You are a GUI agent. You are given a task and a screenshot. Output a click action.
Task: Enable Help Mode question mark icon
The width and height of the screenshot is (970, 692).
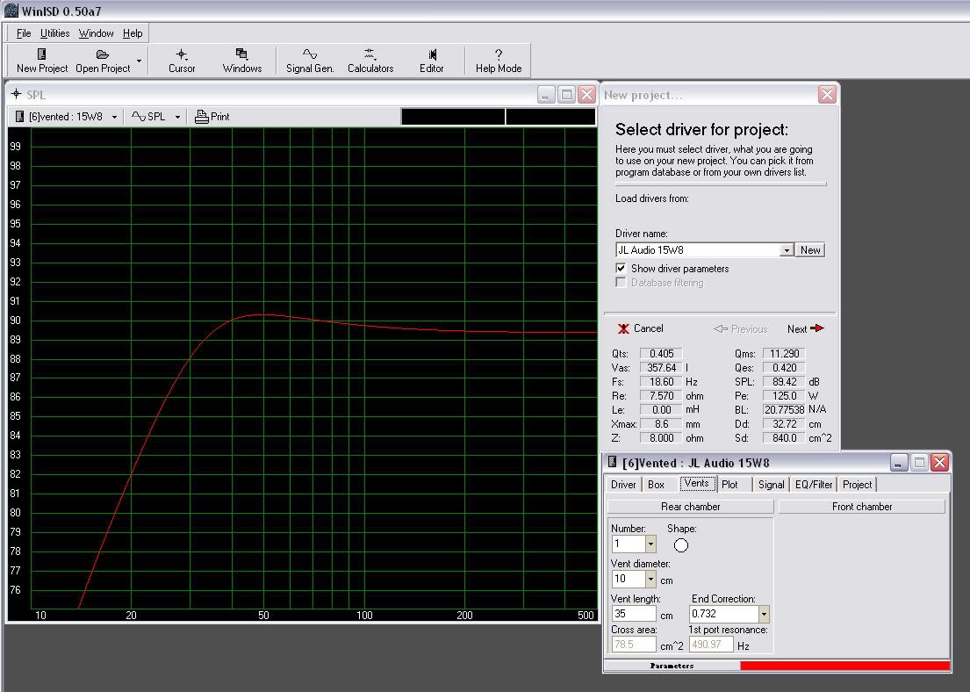[498, 54]
